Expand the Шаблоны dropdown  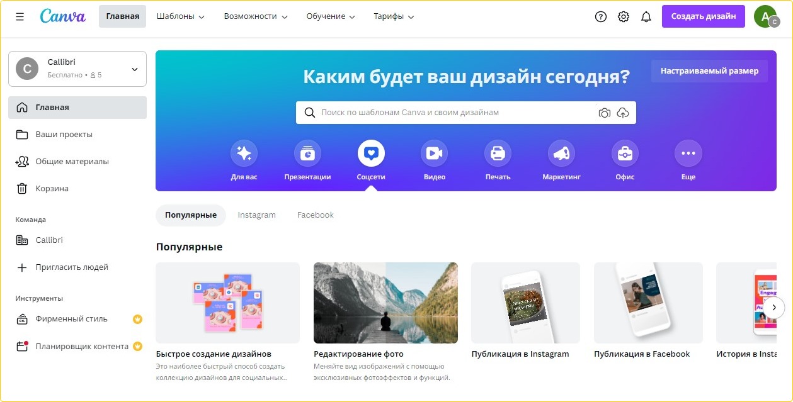point(180,16)
